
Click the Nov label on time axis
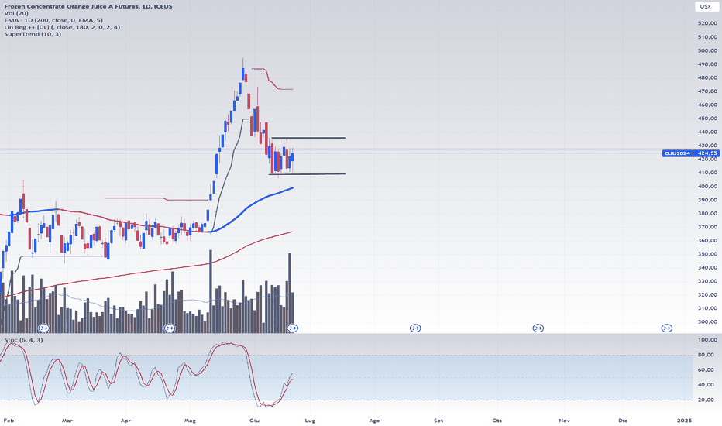[x=564, y=421]
